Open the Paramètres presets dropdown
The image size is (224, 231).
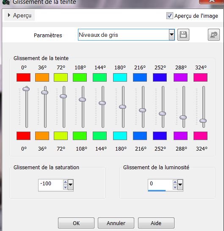171,35
